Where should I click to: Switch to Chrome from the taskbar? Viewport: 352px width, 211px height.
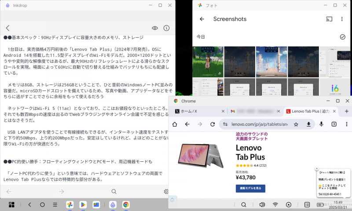126,204
